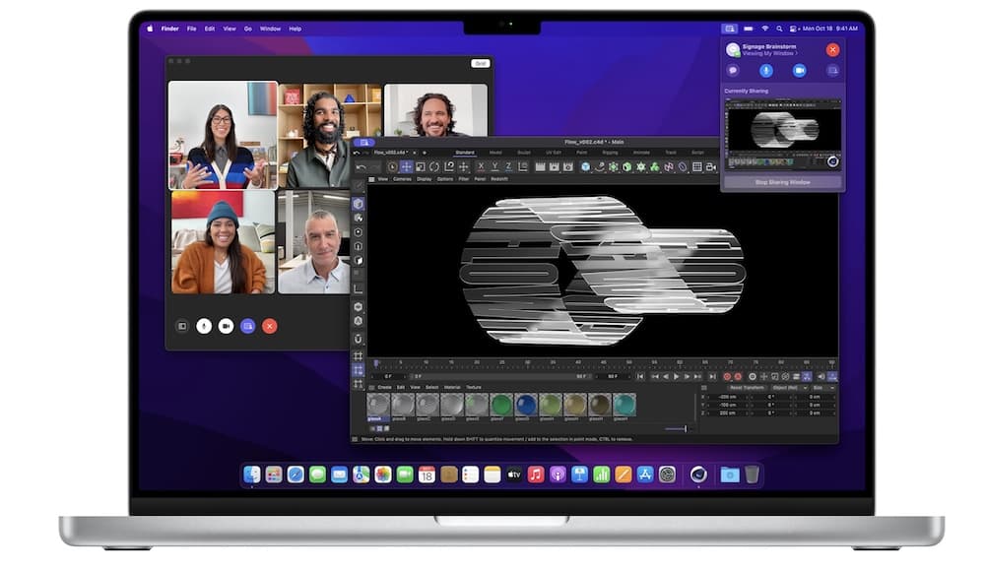Click screen share button in FaceTime window
The width and height of the screenshot is (985, 569).
pyautogui.click(x=247, y=326)
